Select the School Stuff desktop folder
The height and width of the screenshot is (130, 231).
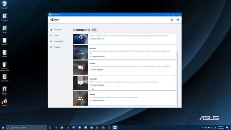tap(5, 78)
